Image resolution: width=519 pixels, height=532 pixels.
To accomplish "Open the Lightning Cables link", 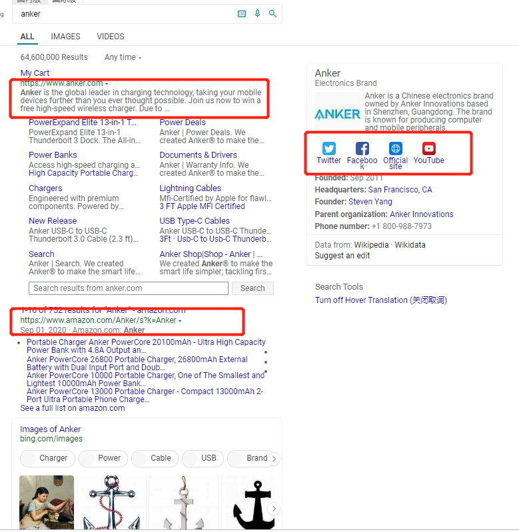I will [190, 188].
